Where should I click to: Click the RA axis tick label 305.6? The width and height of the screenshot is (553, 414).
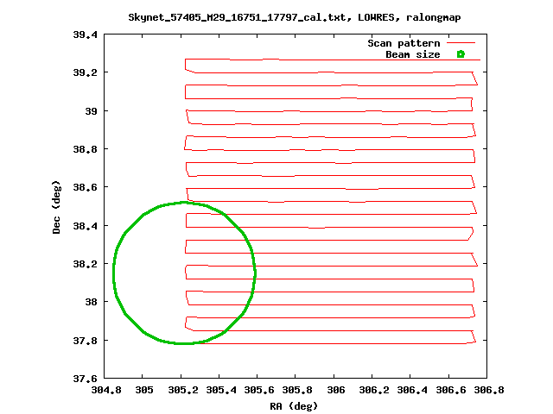259,390
